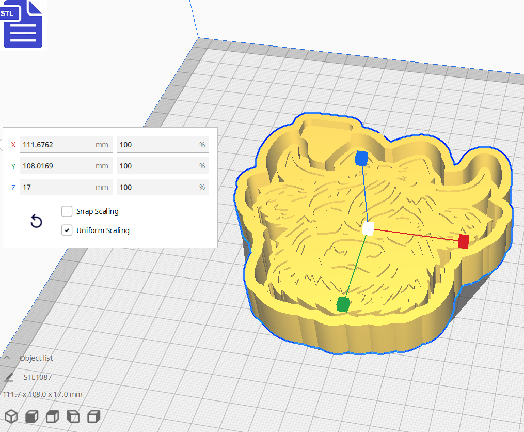Click the green Y-axis scale handle
This screenshot has height=432, width=524.
[x=343, y=305]
